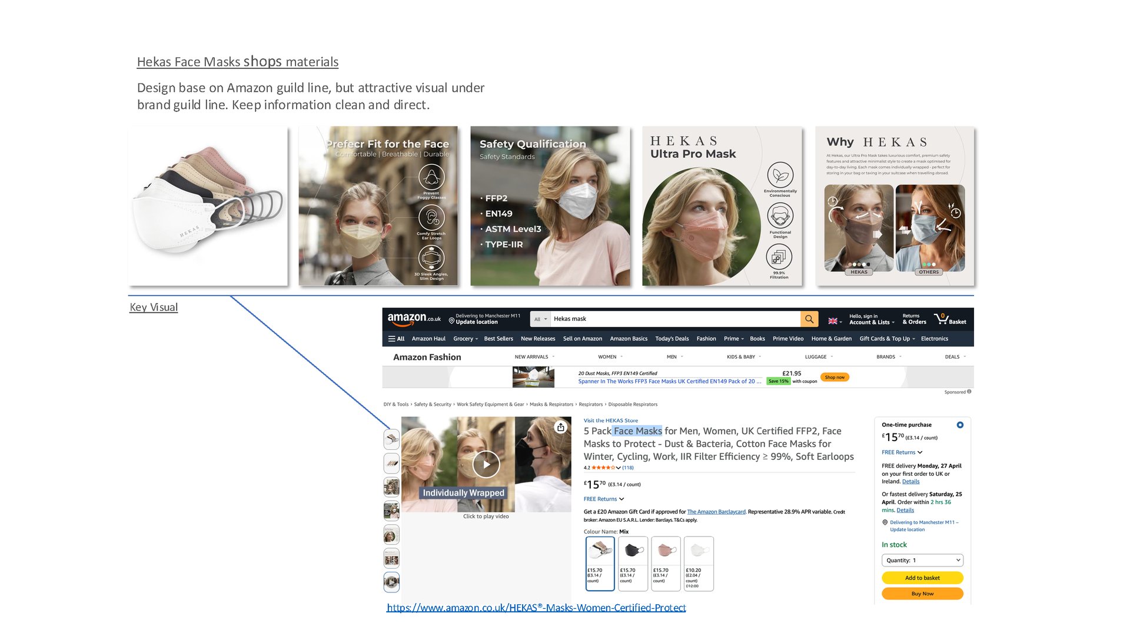The width and height of the screenshot is (1130, 636).
Task: Open Today's Deals in nav bar
Action: (x=672, y=339)
